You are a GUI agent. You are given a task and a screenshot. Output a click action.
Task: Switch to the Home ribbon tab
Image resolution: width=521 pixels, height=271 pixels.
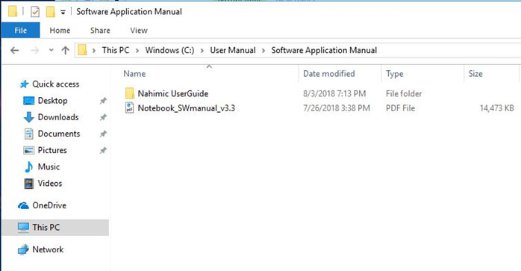[60, 31]
